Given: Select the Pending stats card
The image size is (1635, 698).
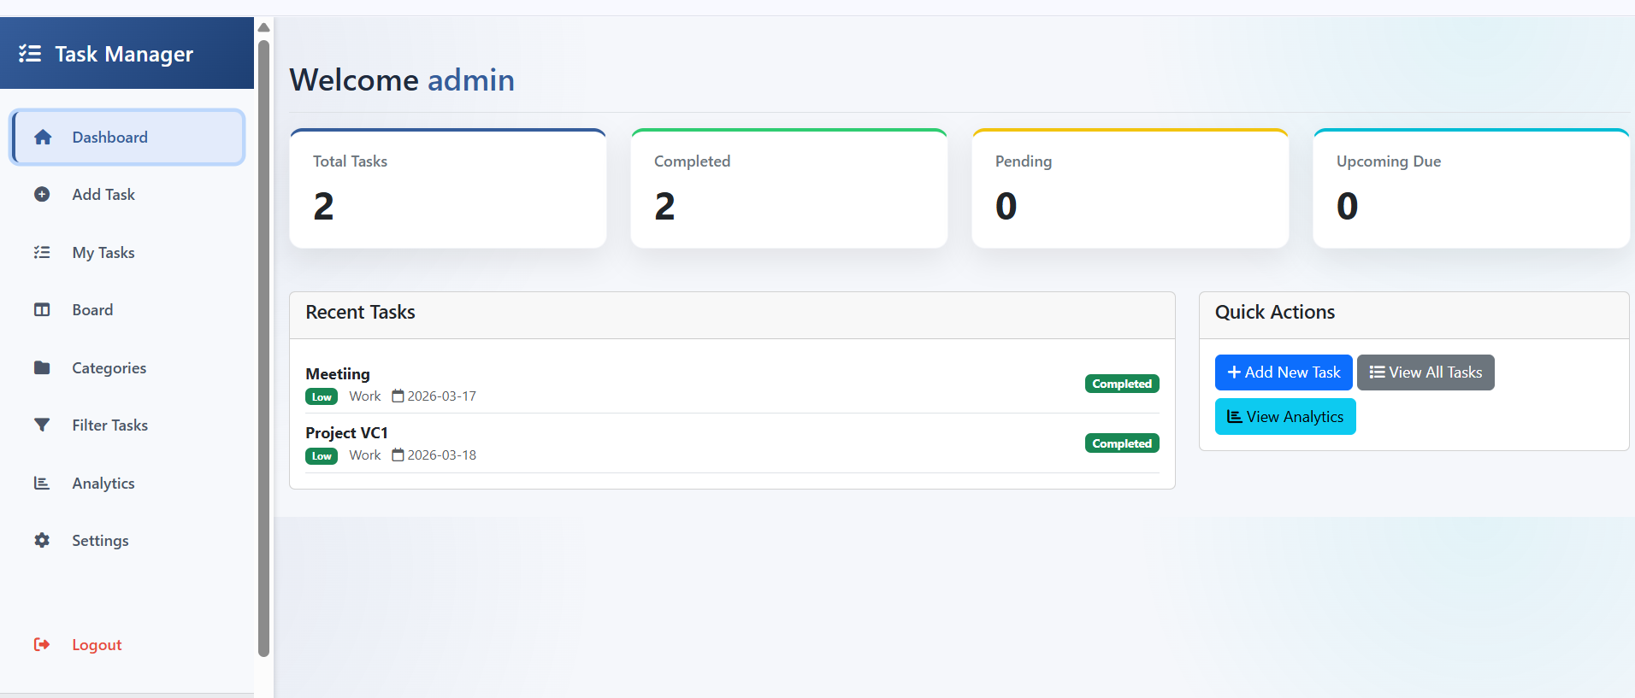Looking at the screenshot, I should click(1130, 189).
